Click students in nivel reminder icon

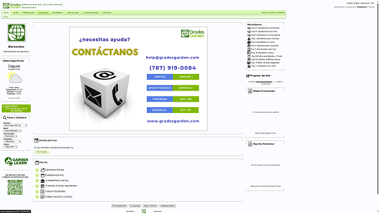(x=249, y=31)
